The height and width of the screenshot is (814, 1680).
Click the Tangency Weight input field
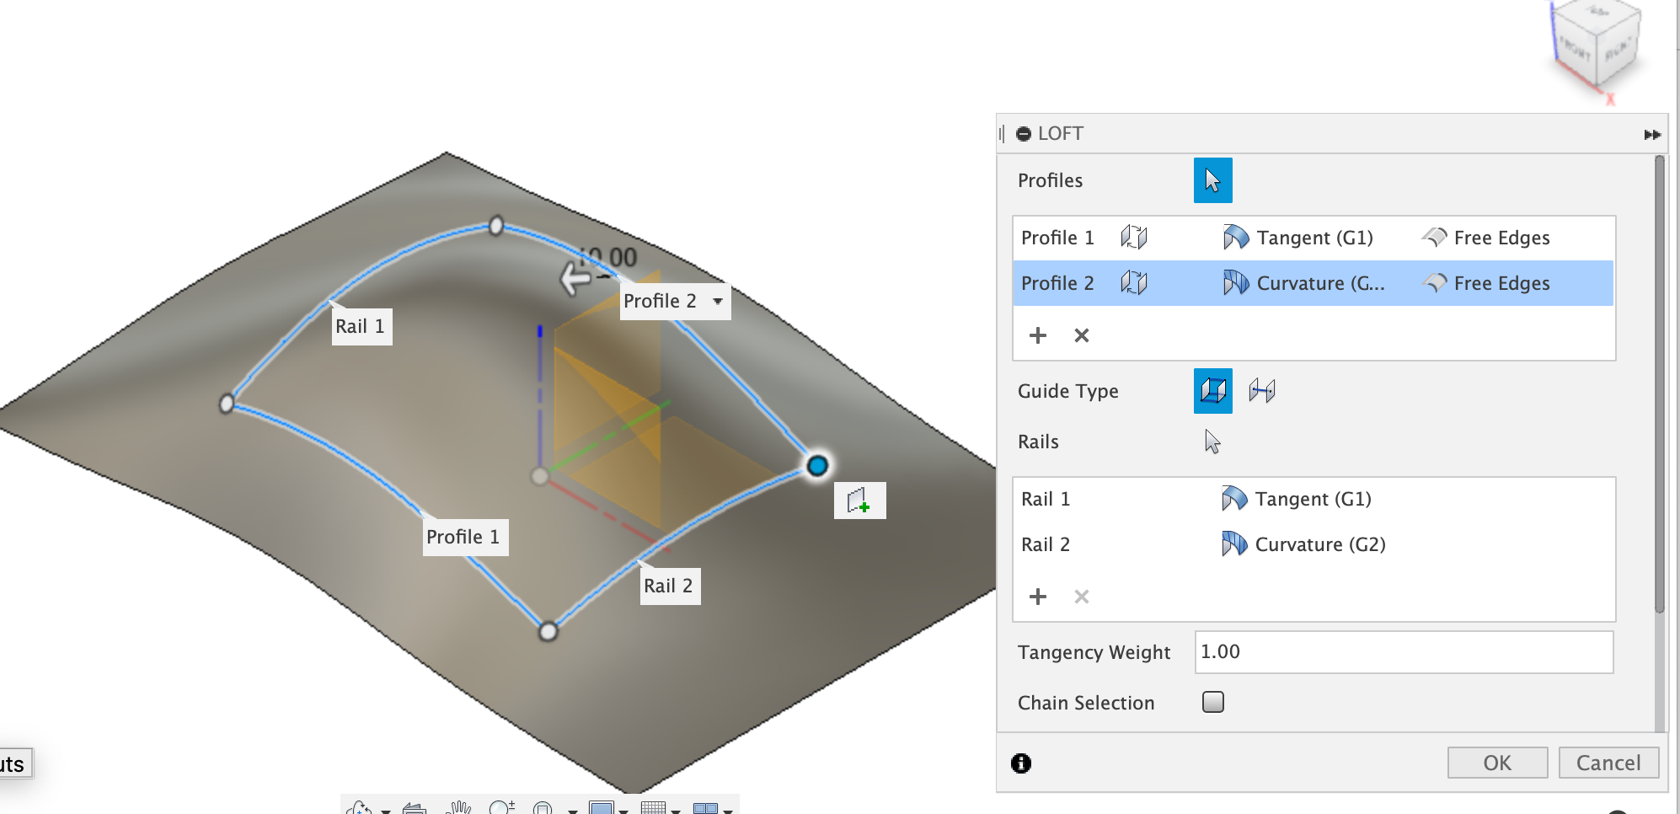(x=1404, y=652)
